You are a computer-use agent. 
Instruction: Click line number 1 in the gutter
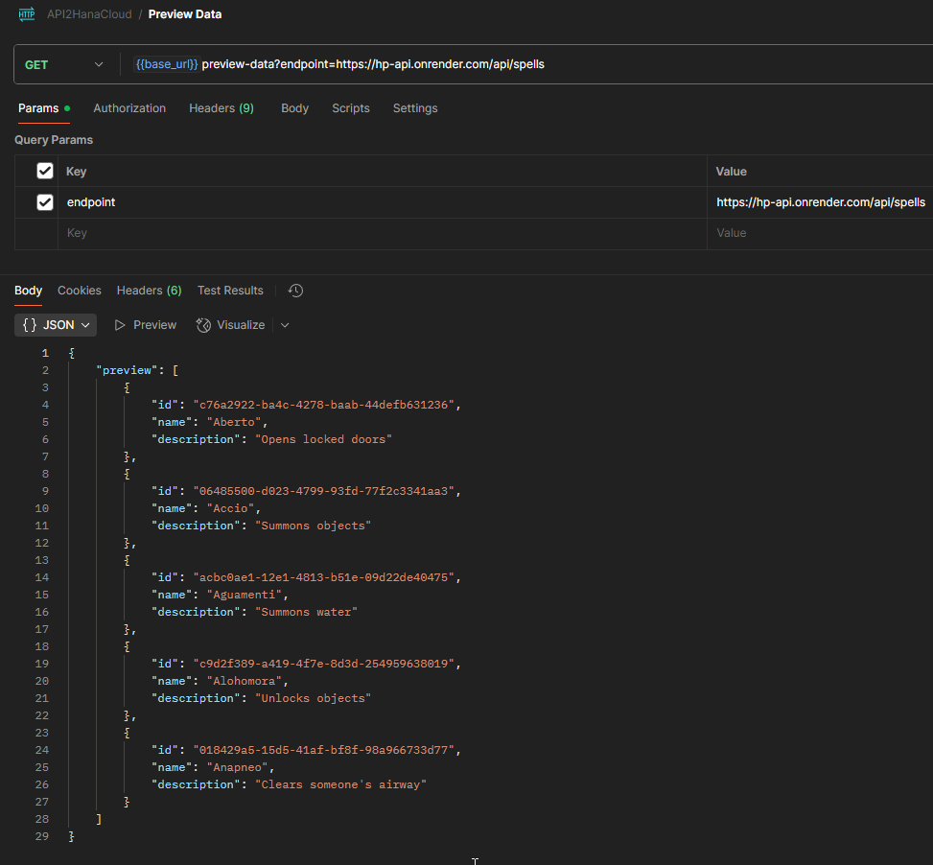(x=45, y=353)
